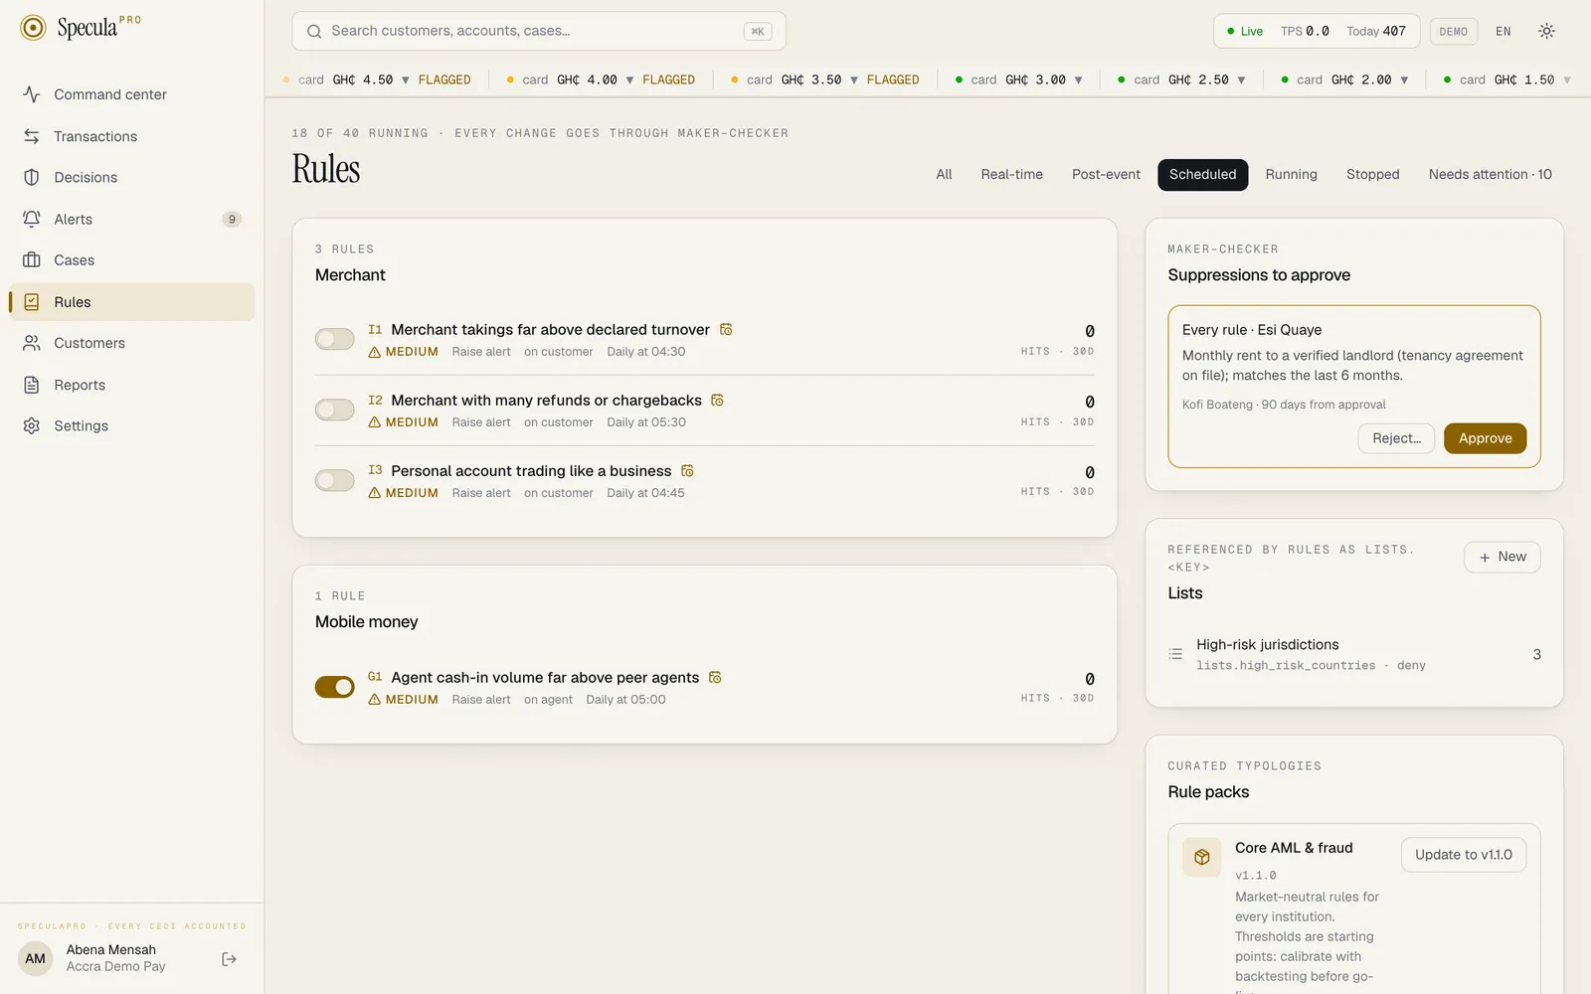1591x994 pixels.
Task: Open Alerts bell icon
Action: (x=32, y=219)
